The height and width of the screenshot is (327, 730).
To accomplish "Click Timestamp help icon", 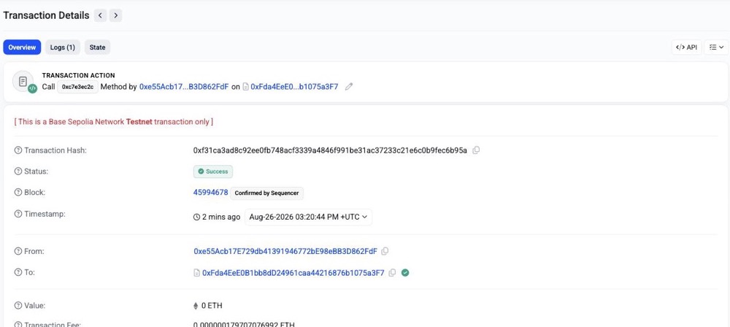I will point(18,214).
